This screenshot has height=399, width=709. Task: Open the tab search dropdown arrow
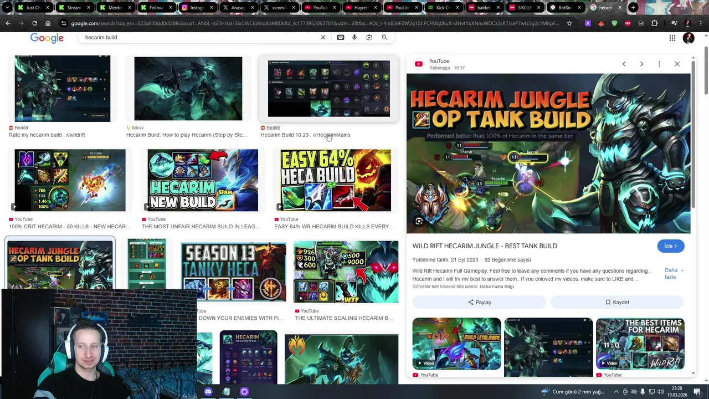pyautogui.click(x=7, y=8)
